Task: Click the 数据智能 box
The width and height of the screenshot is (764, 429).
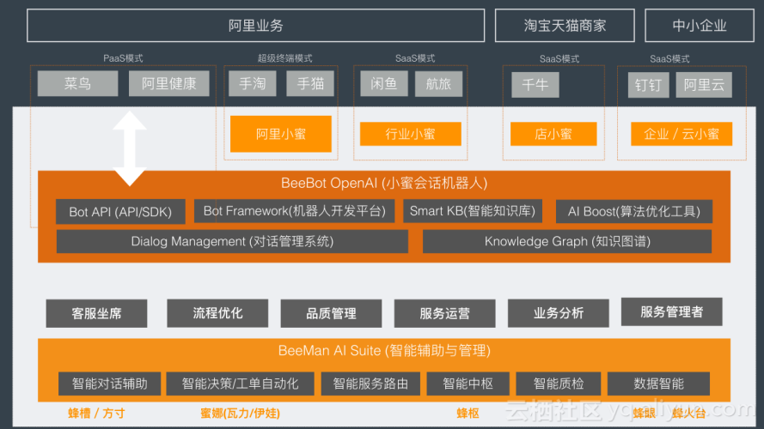Action: 659,384
